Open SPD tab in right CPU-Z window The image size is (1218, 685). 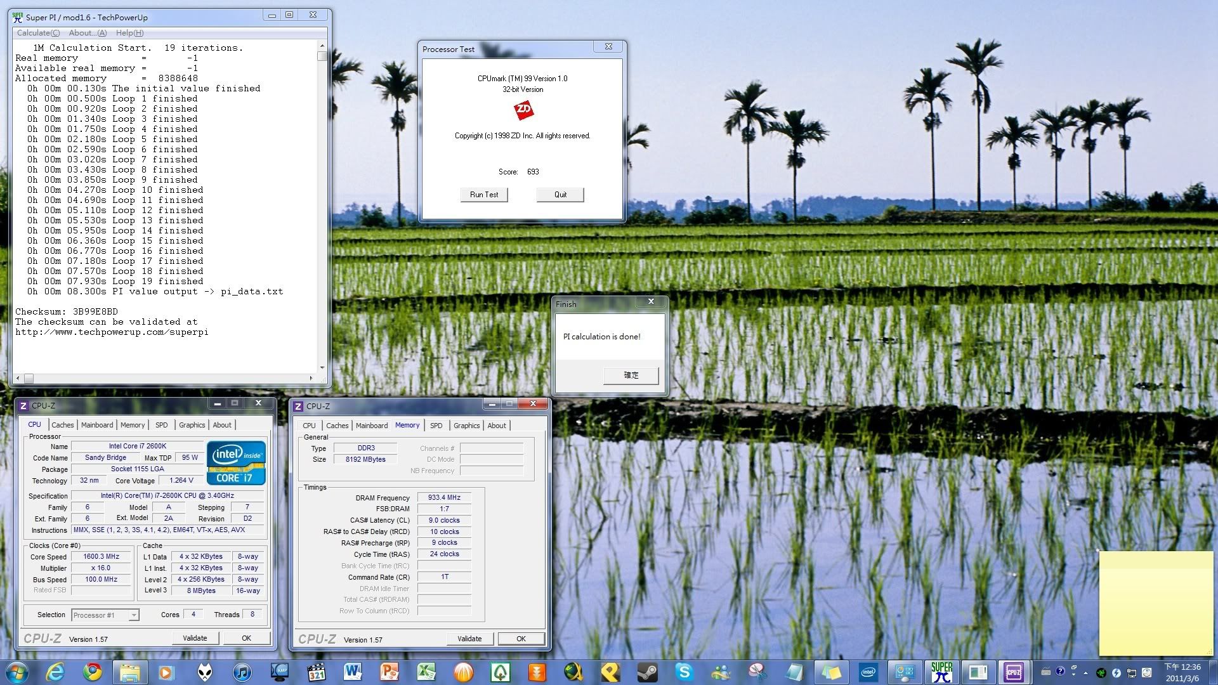(436, 426)
